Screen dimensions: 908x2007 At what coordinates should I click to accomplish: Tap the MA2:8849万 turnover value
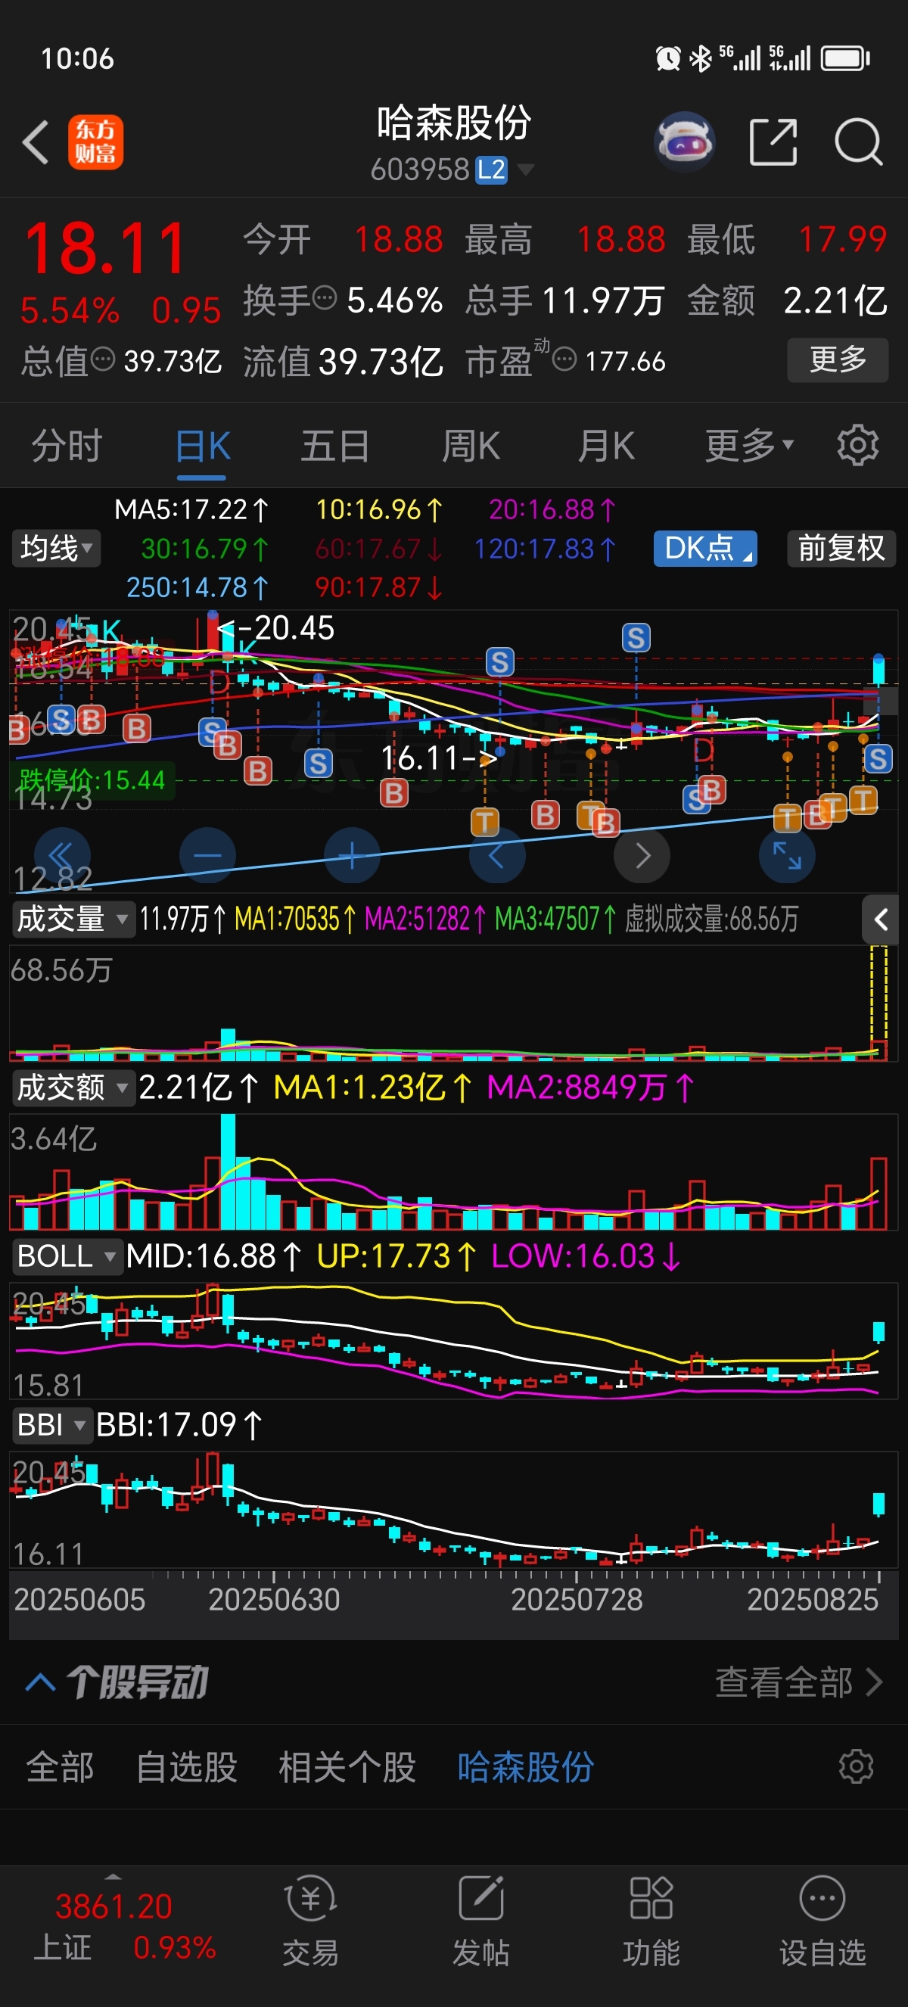[x=589, y=1087]
